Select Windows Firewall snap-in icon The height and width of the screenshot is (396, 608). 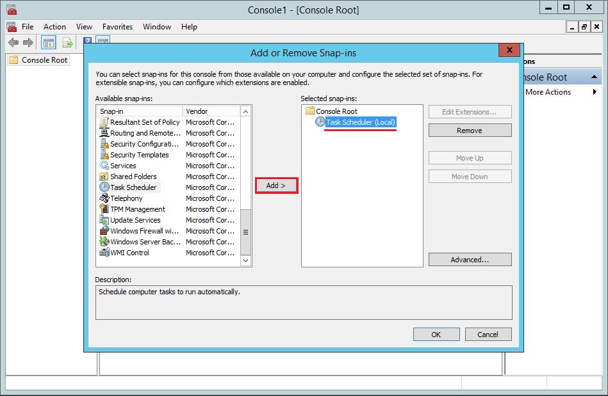(104, 231)
